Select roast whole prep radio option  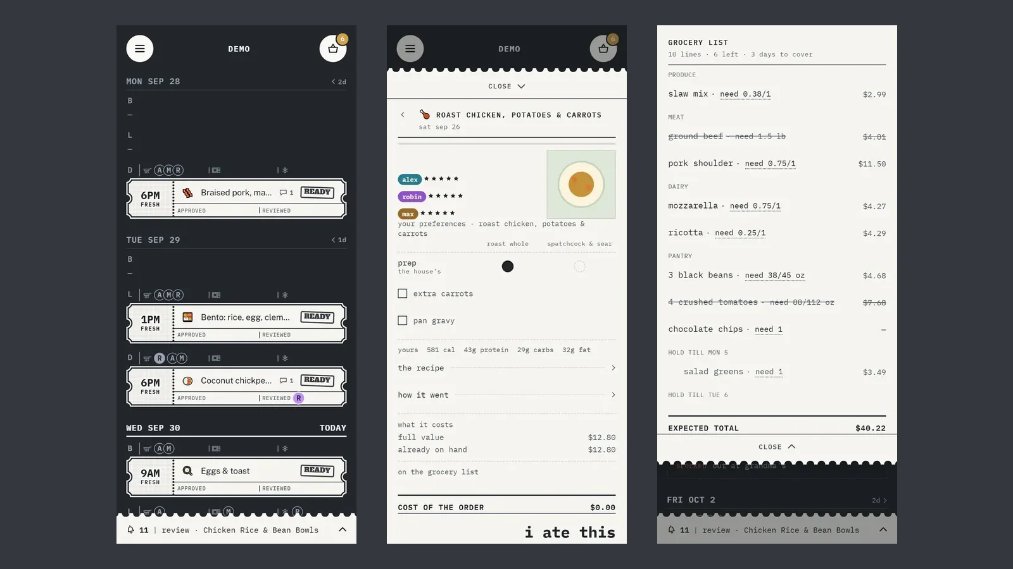(508, 266)
